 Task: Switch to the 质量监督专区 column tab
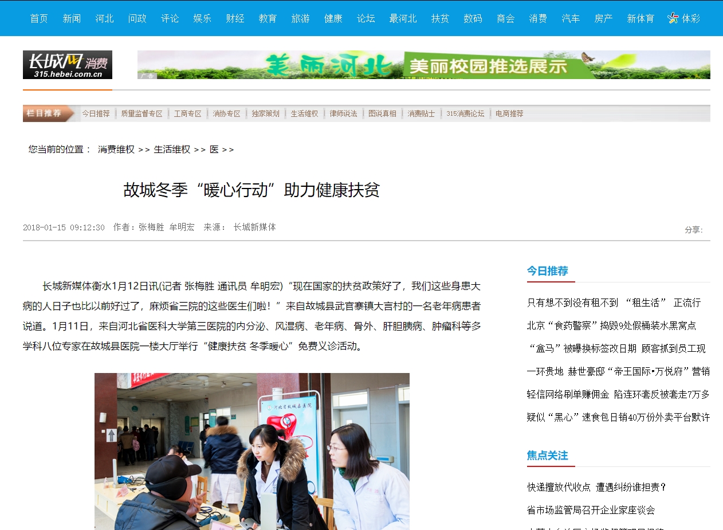click(142, 113)
